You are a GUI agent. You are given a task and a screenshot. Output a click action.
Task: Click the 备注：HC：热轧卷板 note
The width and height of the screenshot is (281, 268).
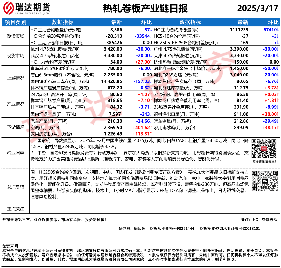259,220
